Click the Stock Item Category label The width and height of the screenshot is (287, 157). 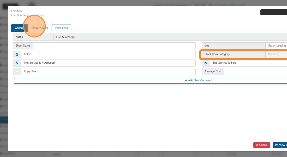(x=217, y=54)
